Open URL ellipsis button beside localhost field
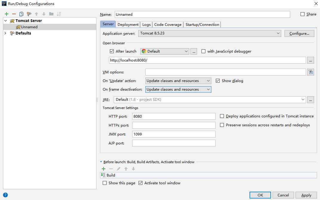This screenshot has width=320, height=200. click(x=311, y=60)
